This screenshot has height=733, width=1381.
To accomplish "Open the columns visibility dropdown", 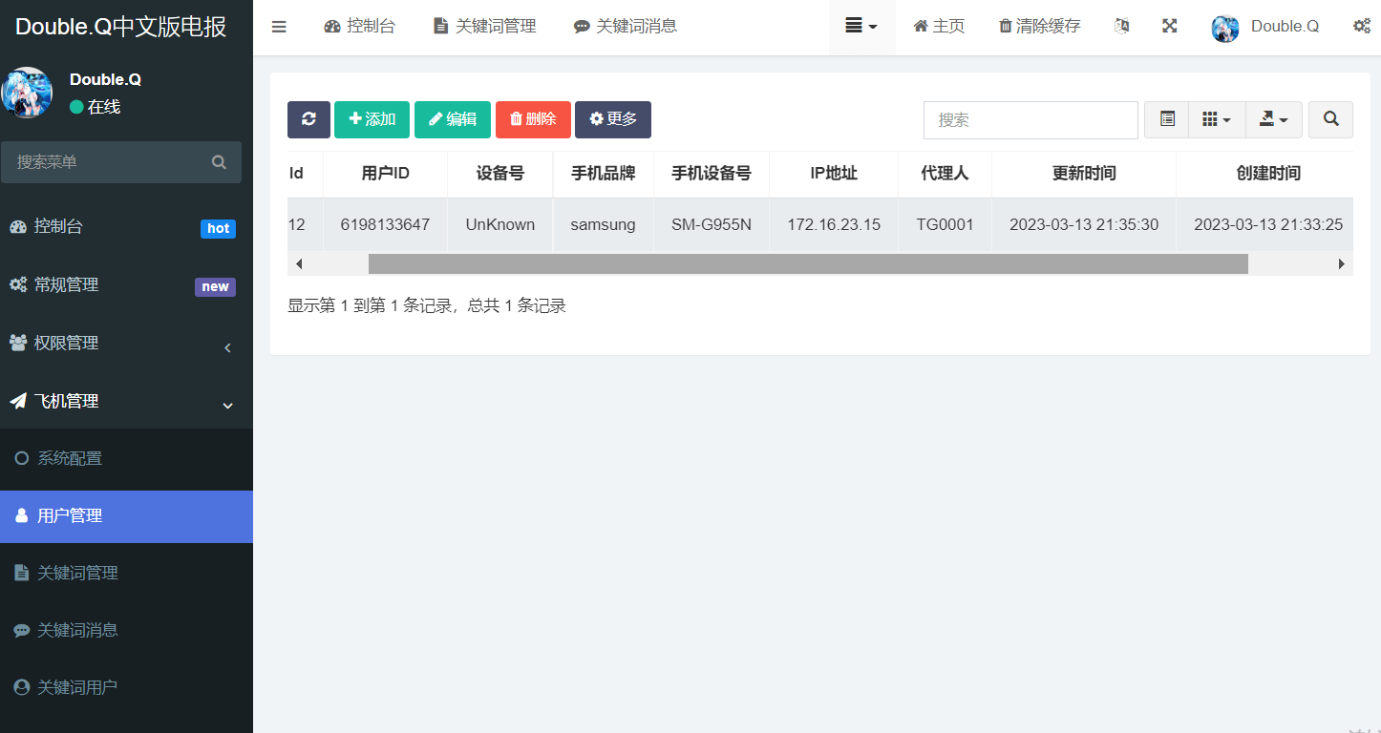I will click(1217, 119).
